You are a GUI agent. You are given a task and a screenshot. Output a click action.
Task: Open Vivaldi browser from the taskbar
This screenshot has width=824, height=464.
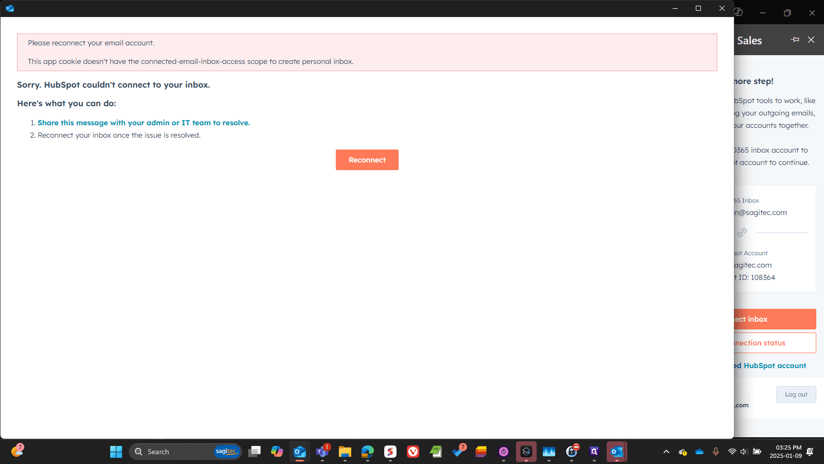pyautogui.click(x=413, y=452)
